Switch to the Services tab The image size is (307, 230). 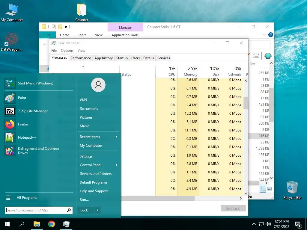164,58
